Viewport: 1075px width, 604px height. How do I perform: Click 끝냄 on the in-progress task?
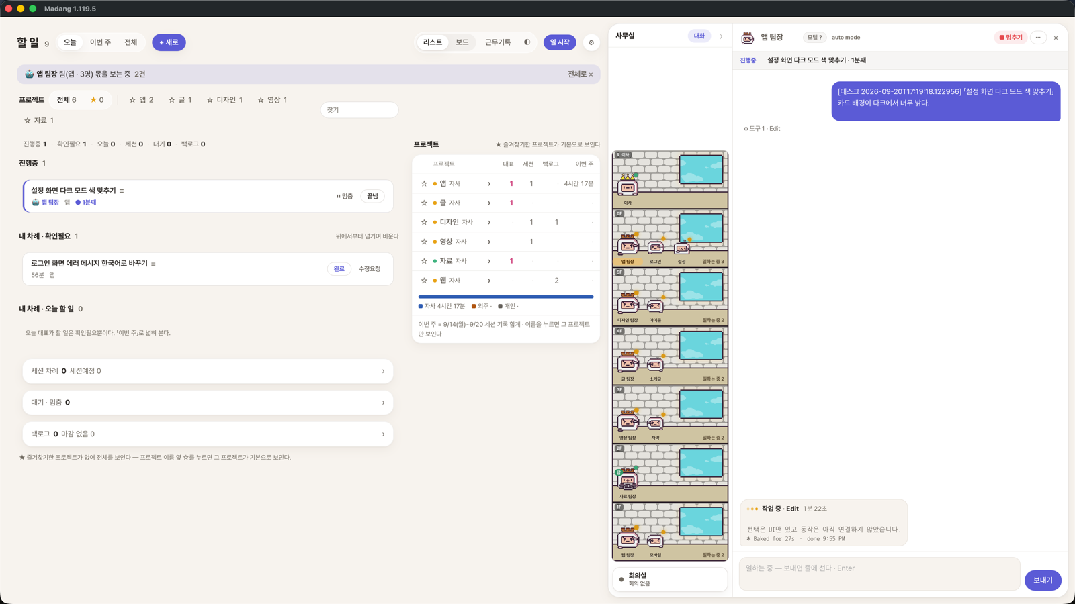(372, 196)
